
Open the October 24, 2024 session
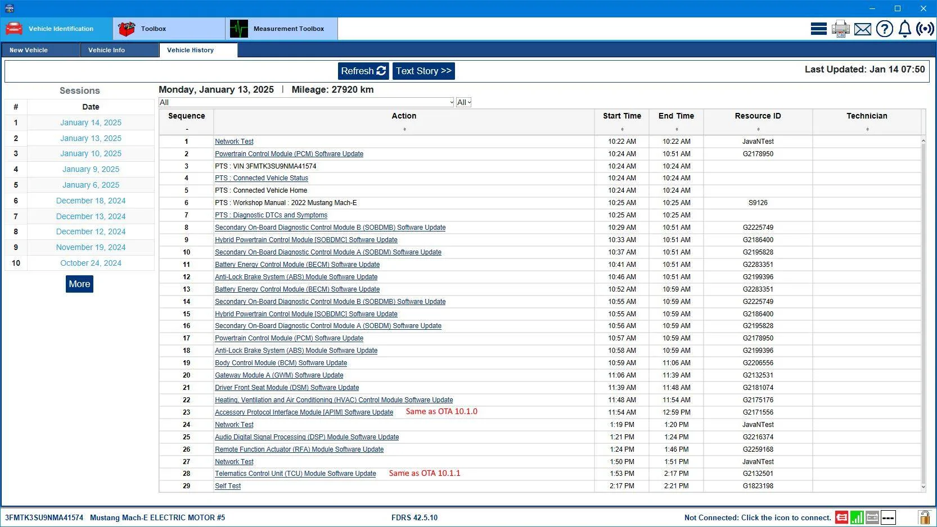[x=91, y=263]
